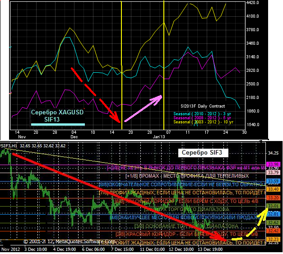Image resolution: width=283 pixels, height=254 pixels.
Task: Select the '6 Dec 06:00' time label
Action: (x=93, y=249)
